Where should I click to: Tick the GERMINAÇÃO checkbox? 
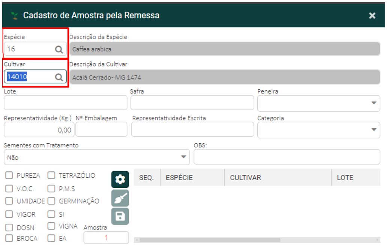point(52,201)
